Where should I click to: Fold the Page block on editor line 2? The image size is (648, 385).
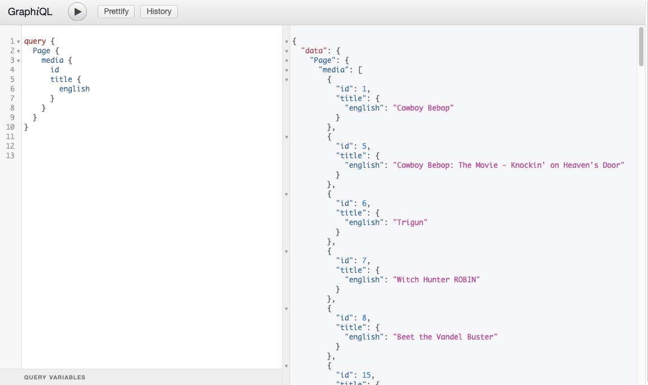(x=19, y=51)
